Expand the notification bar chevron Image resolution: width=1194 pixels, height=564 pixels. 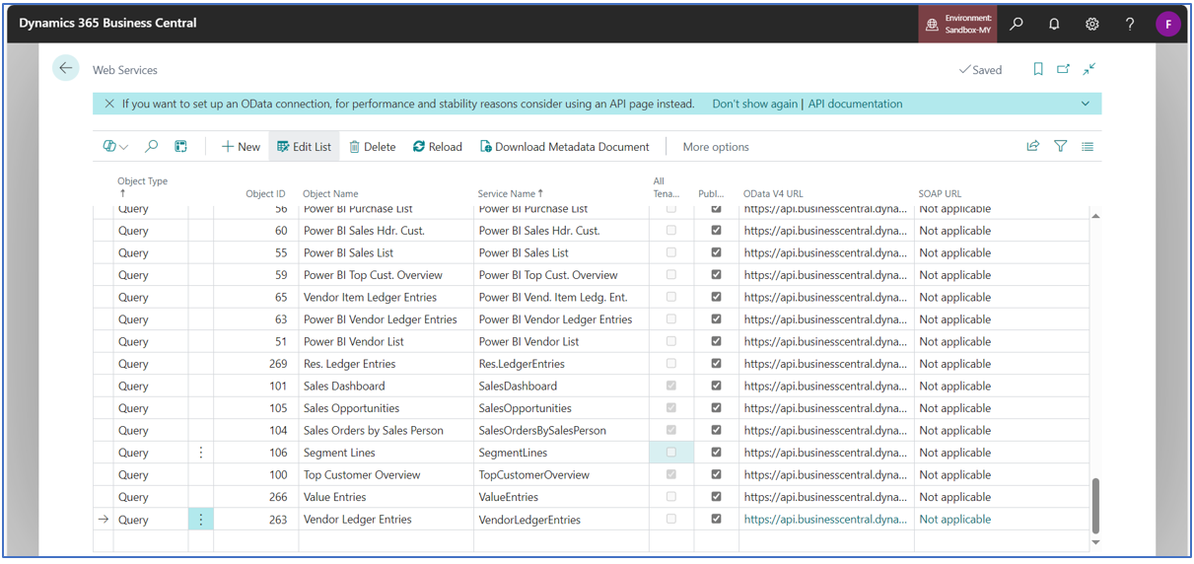tap(1086, 104)
